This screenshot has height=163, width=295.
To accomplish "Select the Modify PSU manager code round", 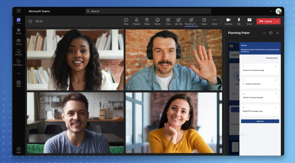I will [x=260, y=110].
